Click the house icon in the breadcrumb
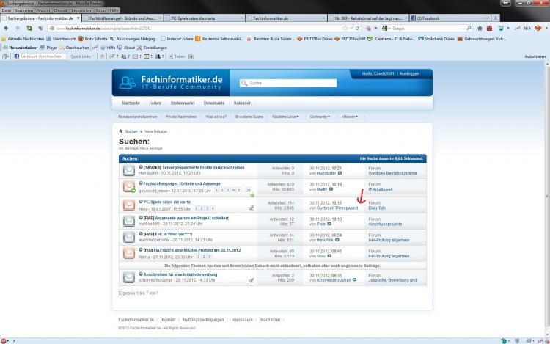550x344 pixels. click(x=121, y=131)
